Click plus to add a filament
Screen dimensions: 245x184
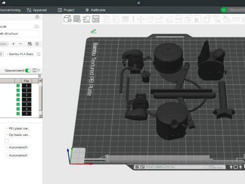(x=14, y=44)
